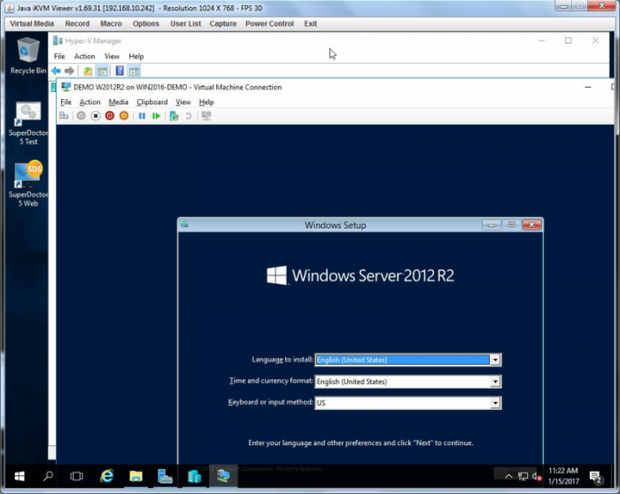Viewport: 620px width, 494px height.
Task: Show hidden tray icons chevron
Action: [x=508, y=476]
